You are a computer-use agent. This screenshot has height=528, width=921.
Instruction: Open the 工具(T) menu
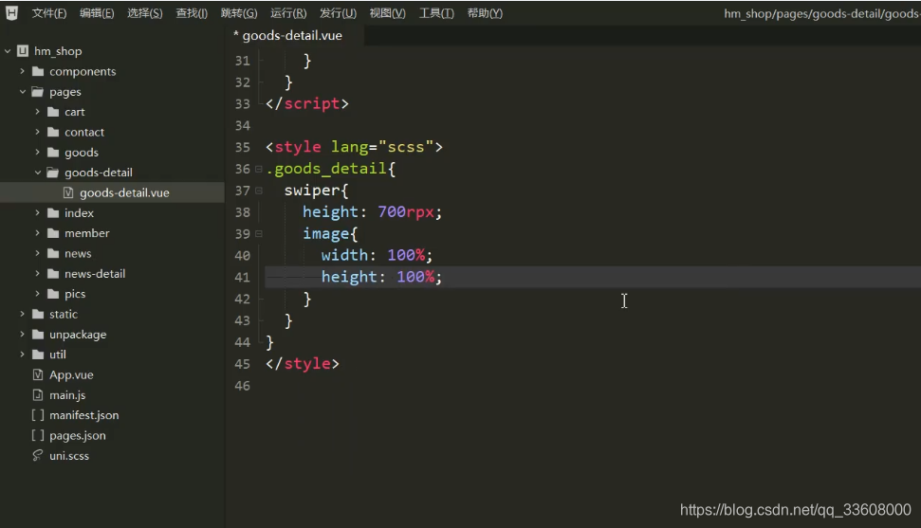tap(436, 13)
